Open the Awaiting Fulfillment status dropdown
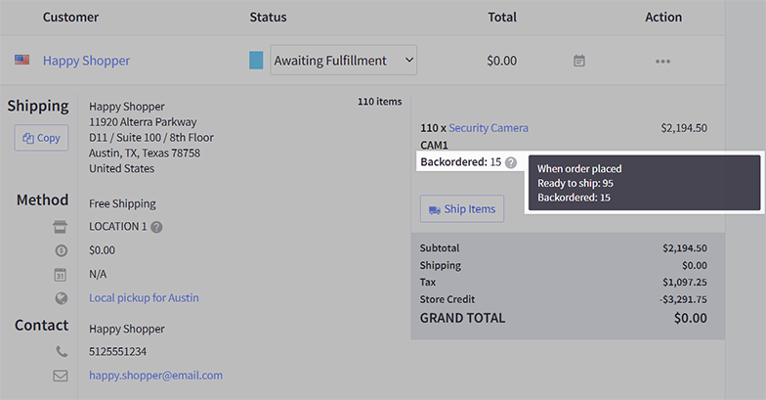This screenshot has width=766, height=400. coord(344,61)
